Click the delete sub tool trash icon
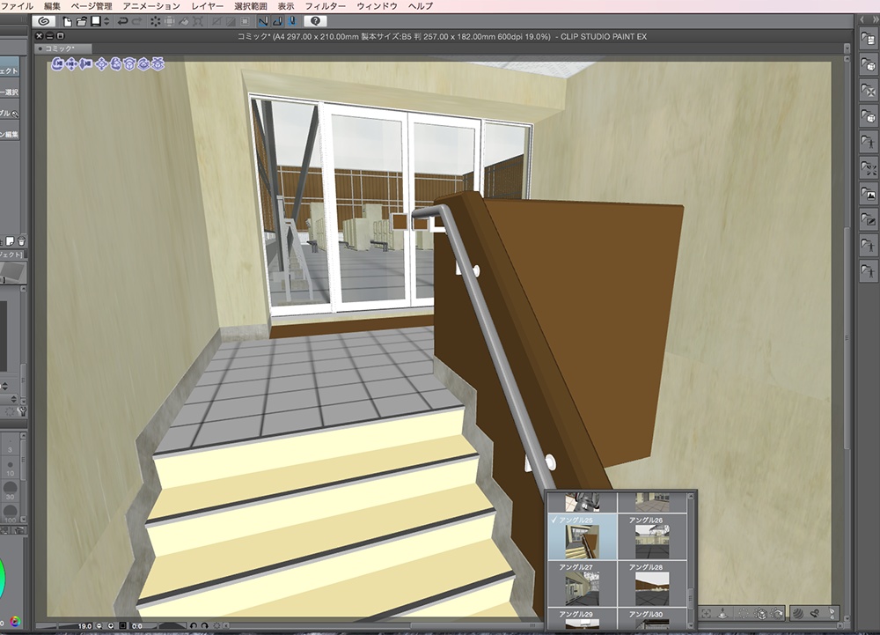This screenshot has width=880, height=635. [21, 241]
